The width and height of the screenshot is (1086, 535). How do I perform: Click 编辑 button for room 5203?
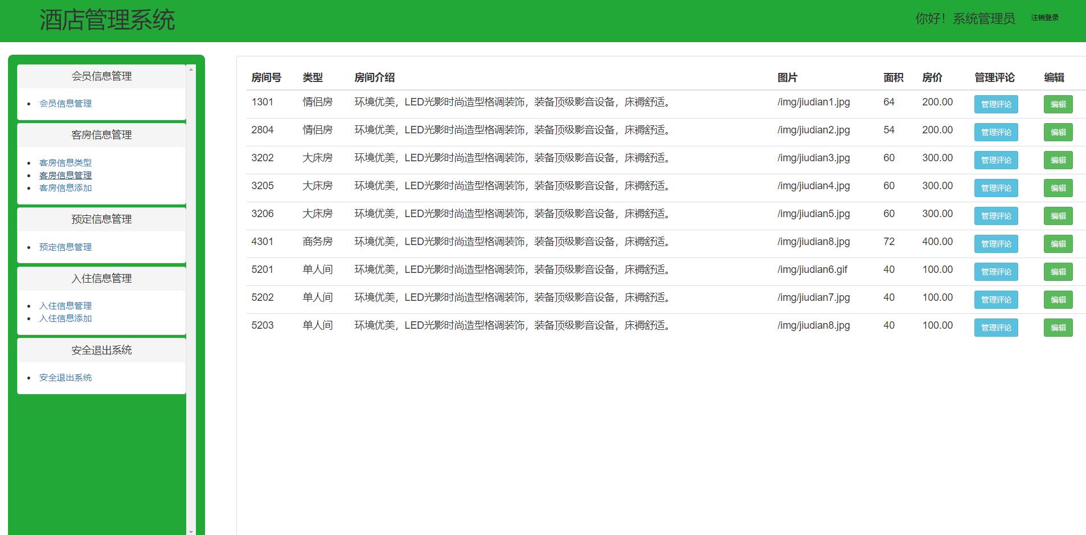(1057, 328)
